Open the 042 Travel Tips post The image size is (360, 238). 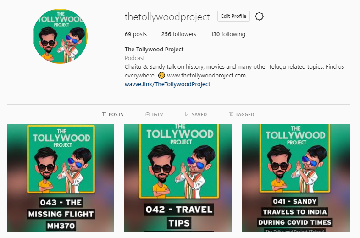pyautogui.click(x=178, y=177)
